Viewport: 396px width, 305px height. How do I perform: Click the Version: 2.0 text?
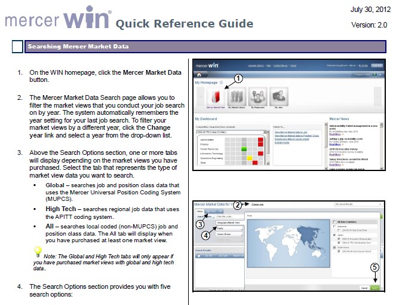[x=369, y=25]
